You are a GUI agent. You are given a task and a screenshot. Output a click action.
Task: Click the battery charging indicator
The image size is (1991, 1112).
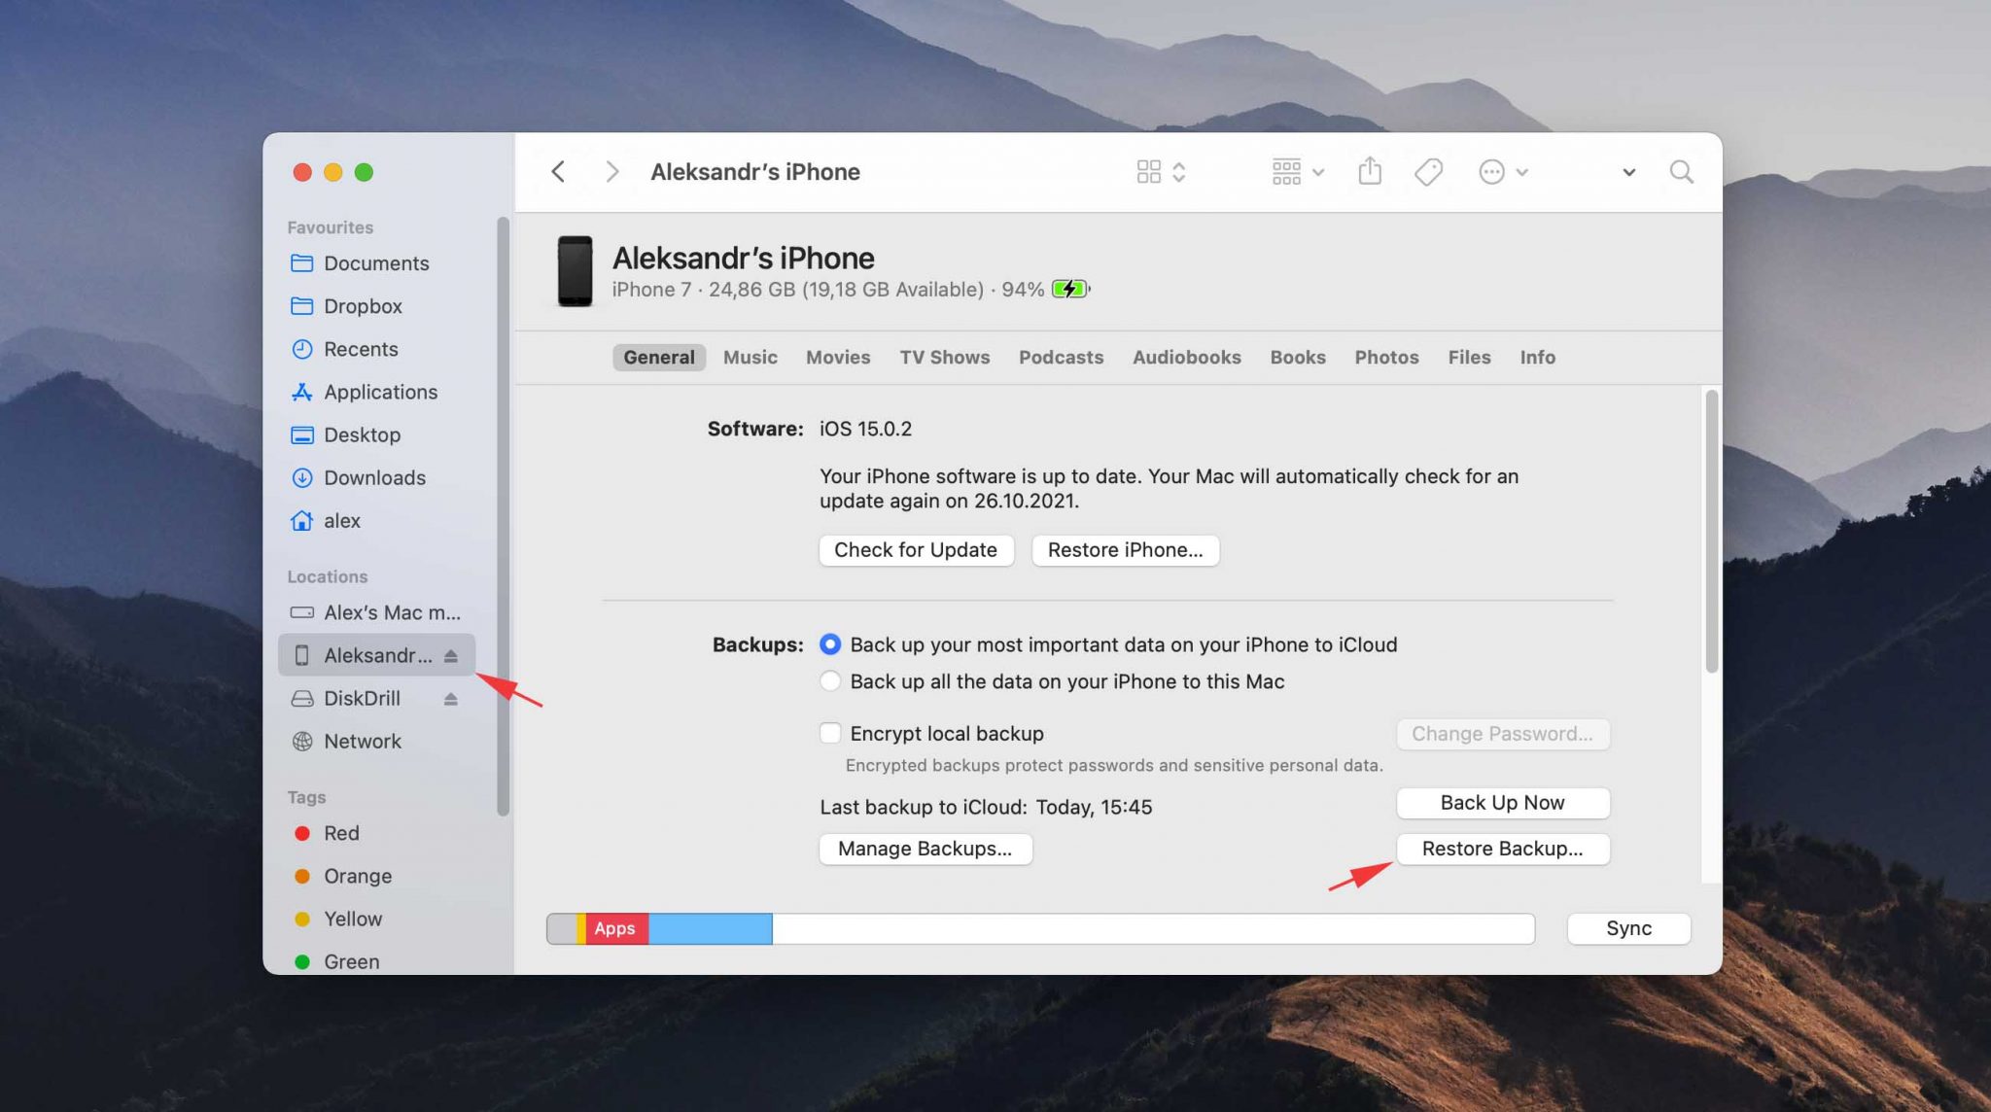click(x=1070, y=289)
